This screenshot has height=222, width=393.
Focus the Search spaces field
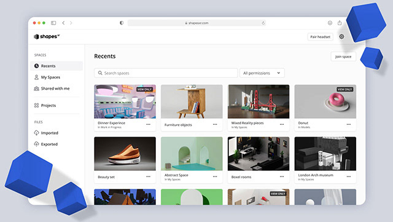click(166, 73)
